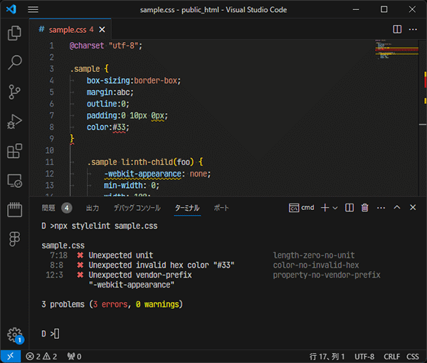Screen dimensions: 427x363
Task: Click the problems count badge 4
Action: coord(66,209)
